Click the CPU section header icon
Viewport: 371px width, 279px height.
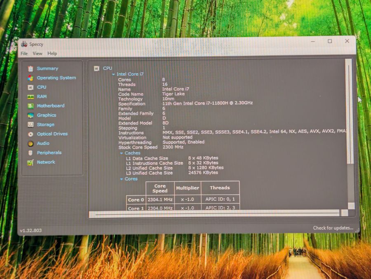[x=96, y=69]
